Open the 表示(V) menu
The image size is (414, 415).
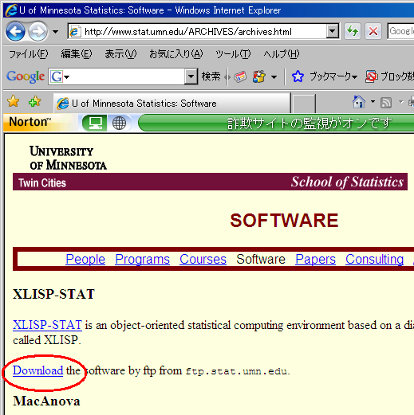click(120, 54)
